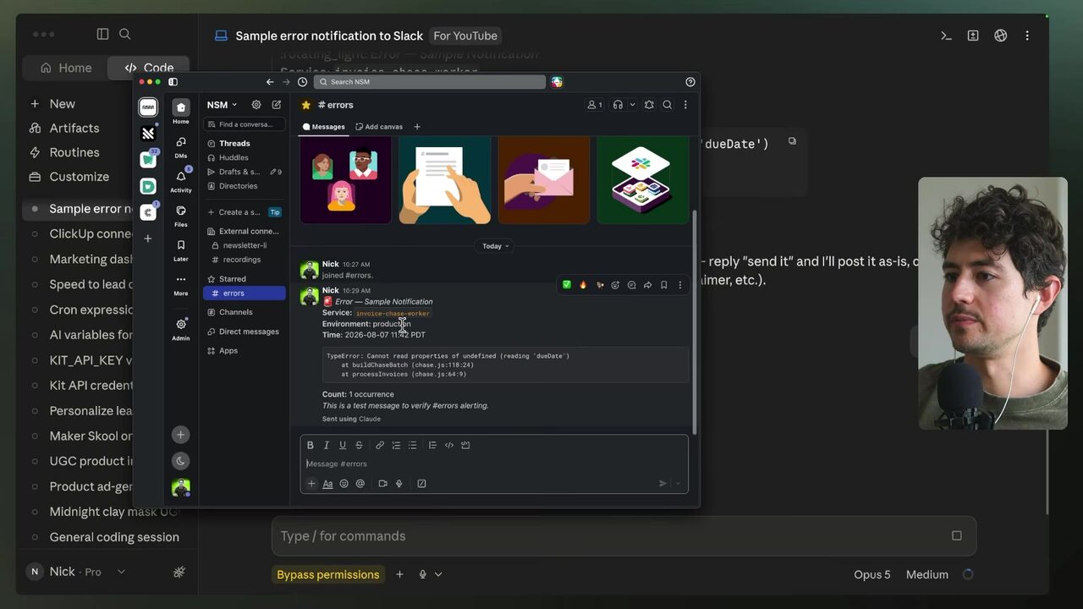Toggle dark mode moon icon in Slack
1083x609 pixels.
[180, 461]
